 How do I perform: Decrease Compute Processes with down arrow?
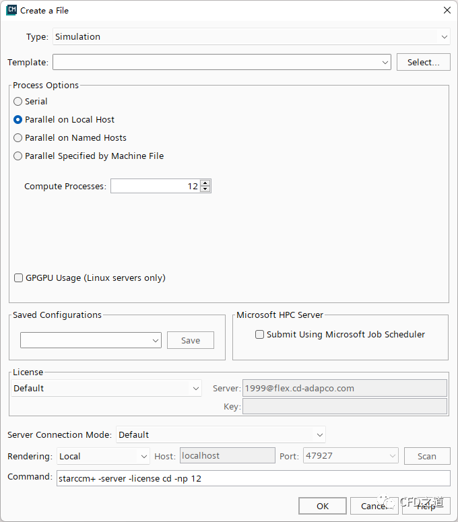[205, 189]
